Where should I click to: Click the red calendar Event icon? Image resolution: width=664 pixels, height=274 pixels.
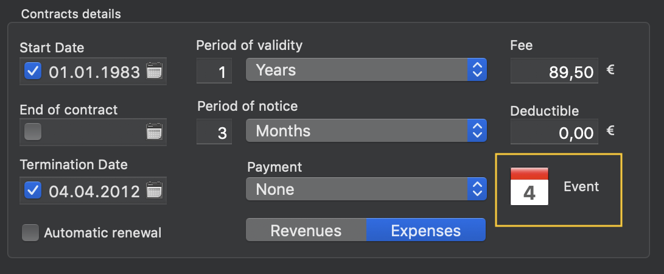[529, 186]
